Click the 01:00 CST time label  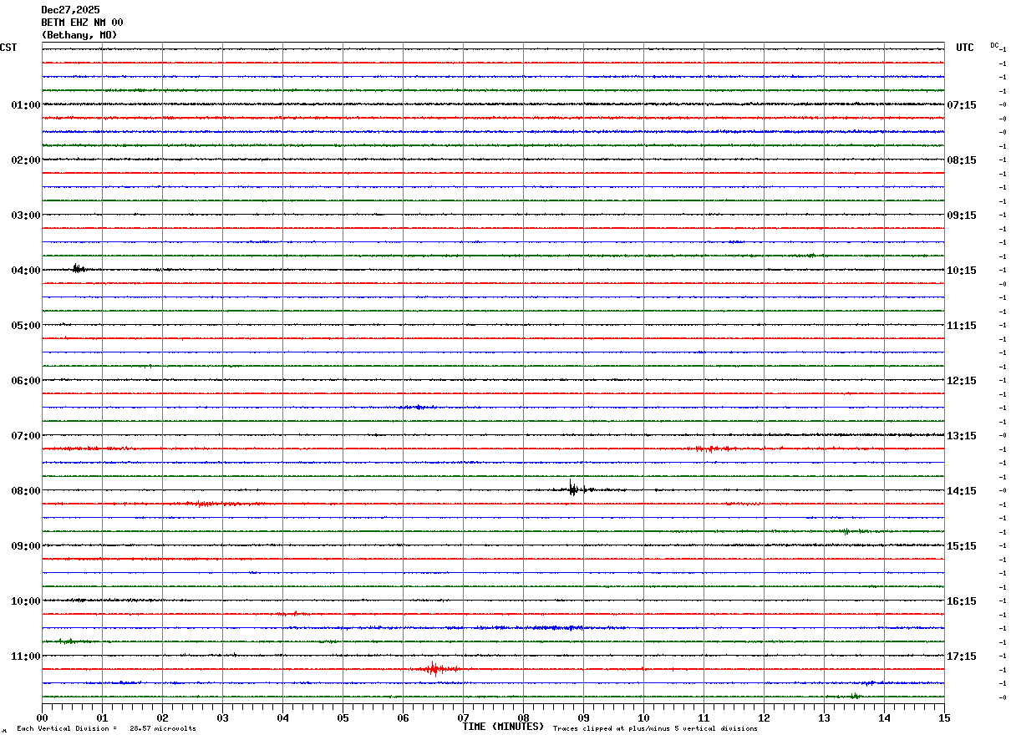click(x=26, y=105)
